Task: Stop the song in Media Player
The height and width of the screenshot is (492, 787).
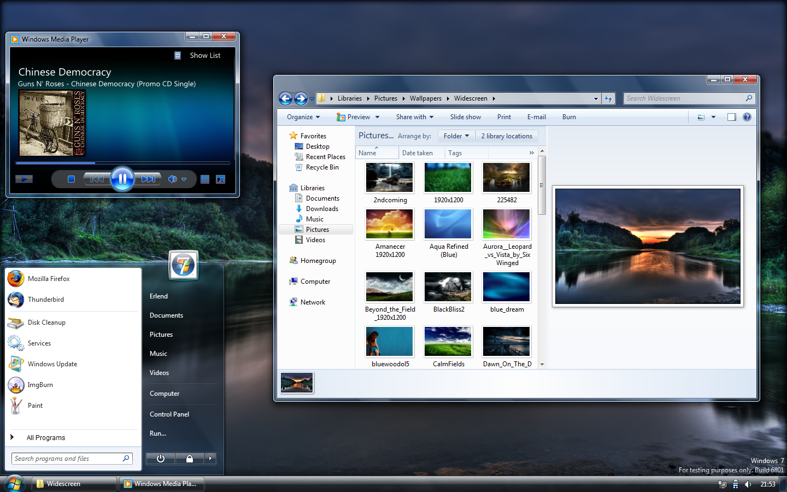Action: coord(71,179)
